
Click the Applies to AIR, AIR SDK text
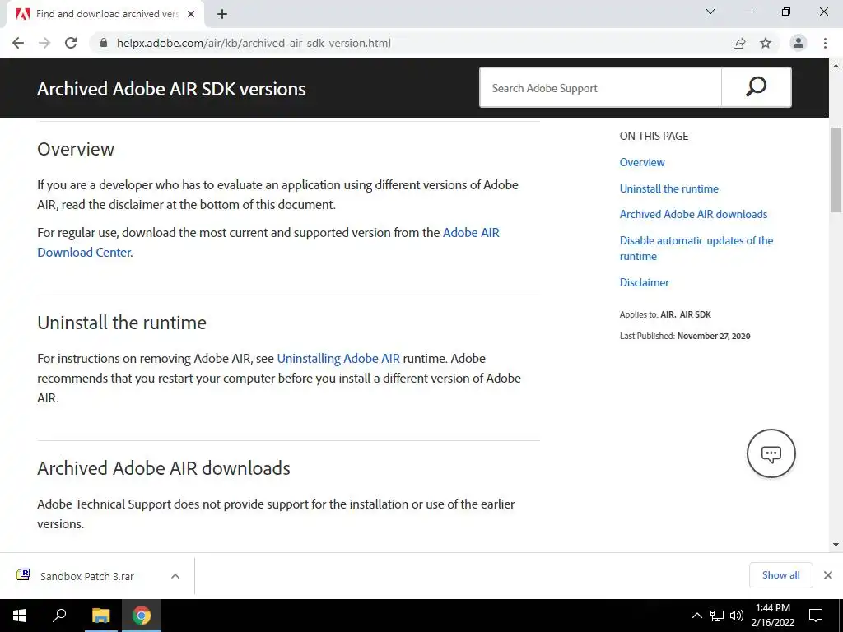[x=665, y=314]
